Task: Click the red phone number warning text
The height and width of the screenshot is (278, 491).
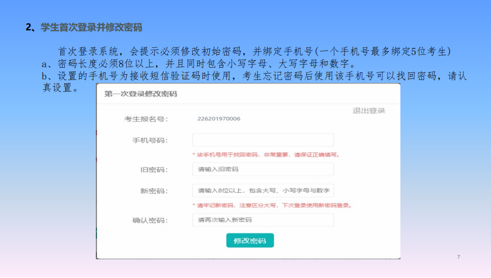Action: (x=266, y=155)
